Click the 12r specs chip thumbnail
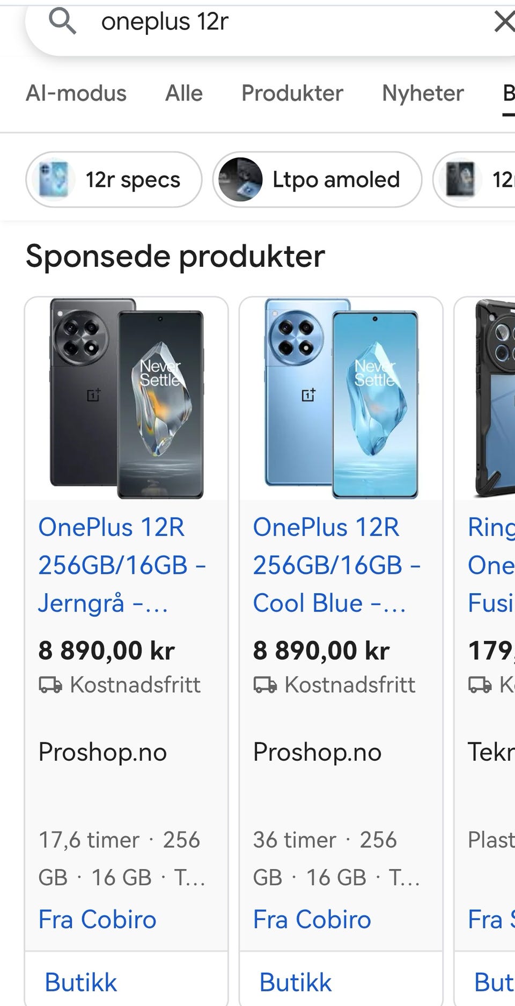Viewport: 515px width, 1006px height. 53,180
